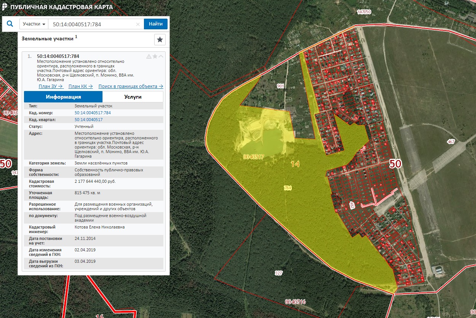Click the 784 parcel label on map
The image size is (476, 318).
(x=288, y=188)
